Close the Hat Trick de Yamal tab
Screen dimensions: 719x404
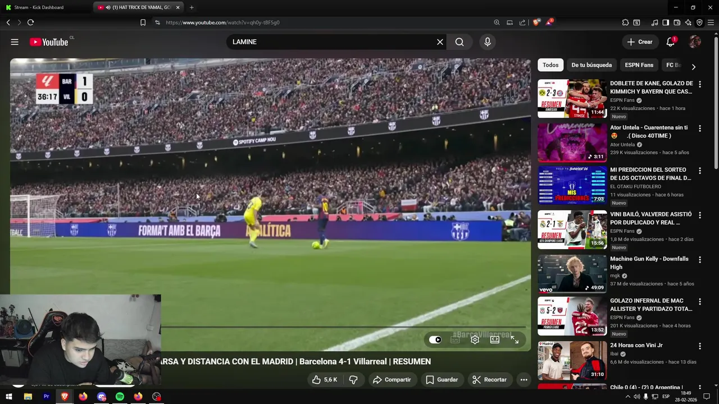pyautogui.click(x=178, y=7)
